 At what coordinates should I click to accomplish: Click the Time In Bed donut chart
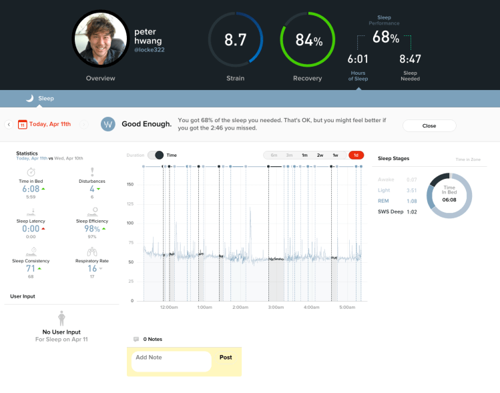449,195
